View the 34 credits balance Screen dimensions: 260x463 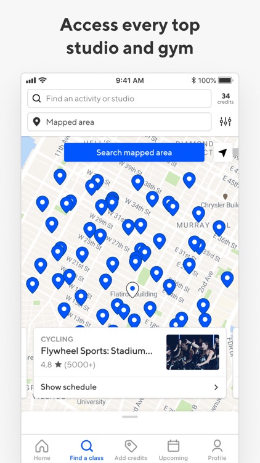[x=225, y=98]
